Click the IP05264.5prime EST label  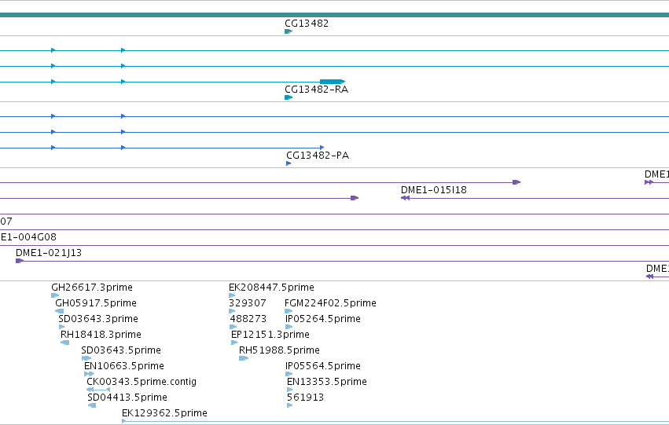pyautogui.click(x=323, y=319)
